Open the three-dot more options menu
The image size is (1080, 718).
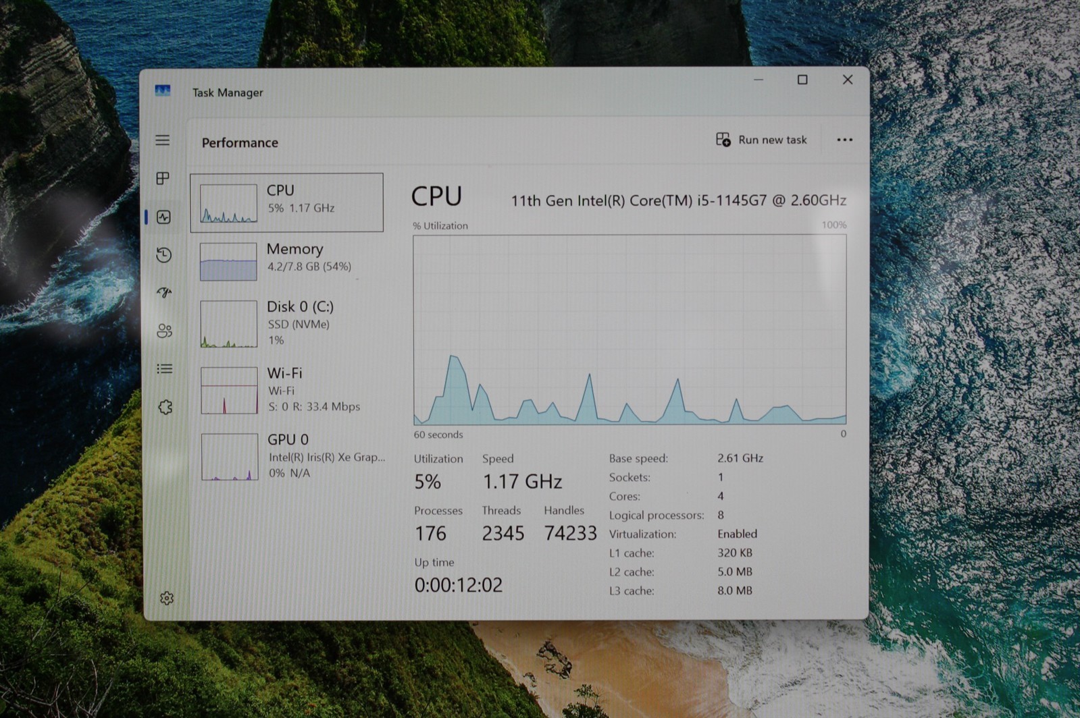point(845,140)
